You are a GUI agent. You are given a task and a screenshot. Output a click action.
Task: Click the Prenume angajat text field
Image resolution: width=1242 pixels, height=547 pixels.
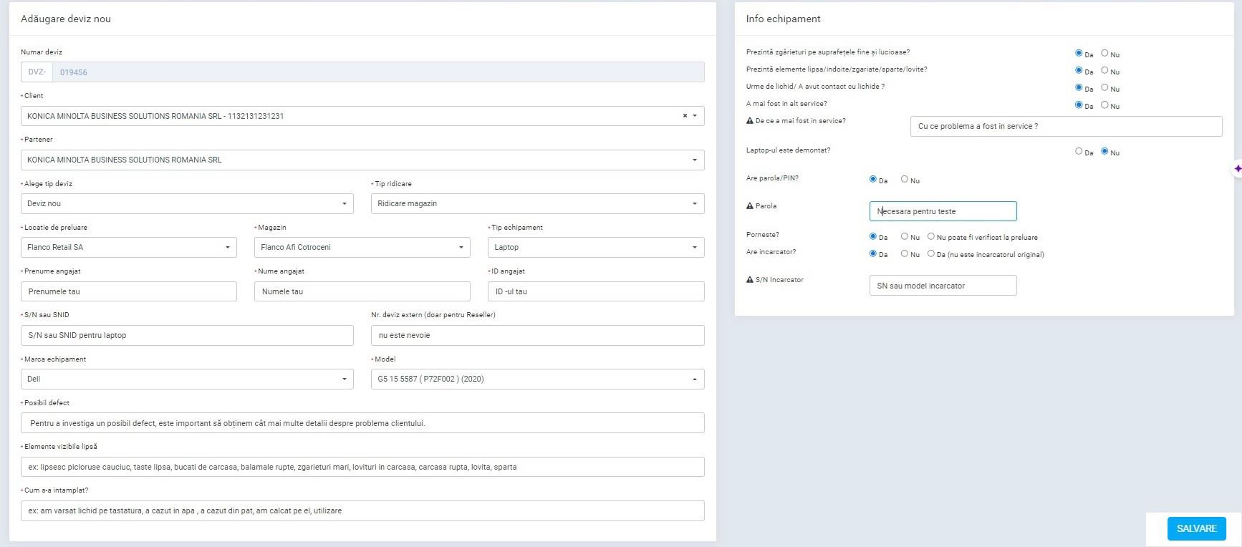(129, 292)
